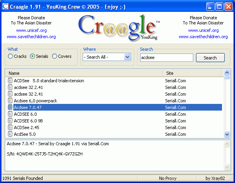This screenshot has height=183, width=235.
Task: Select the Acdsee 7.0.47 result
Action: coord(115,107)
